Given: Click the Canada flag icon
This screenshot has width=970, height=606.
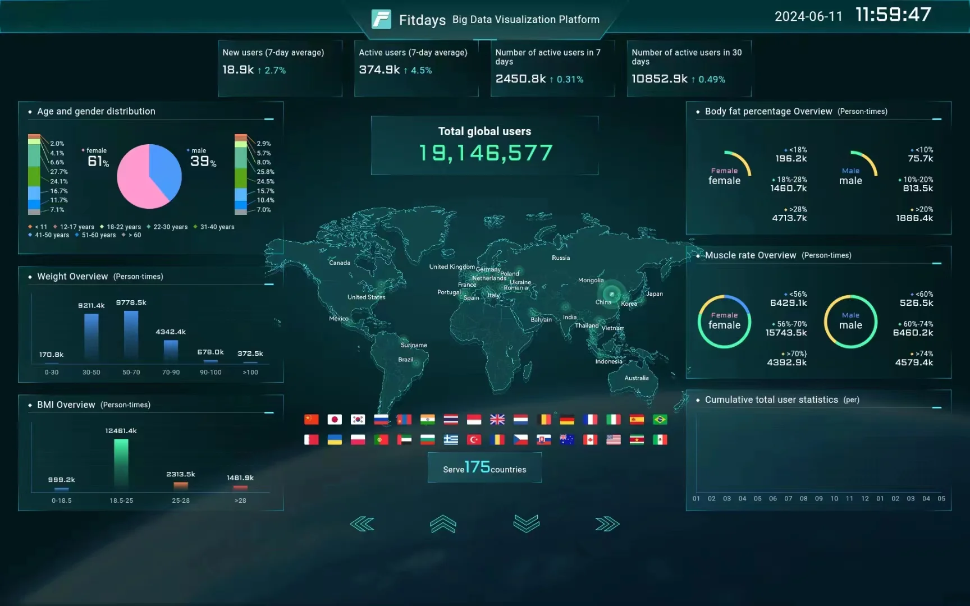Looking at the screenshot, I should [590, 440].
